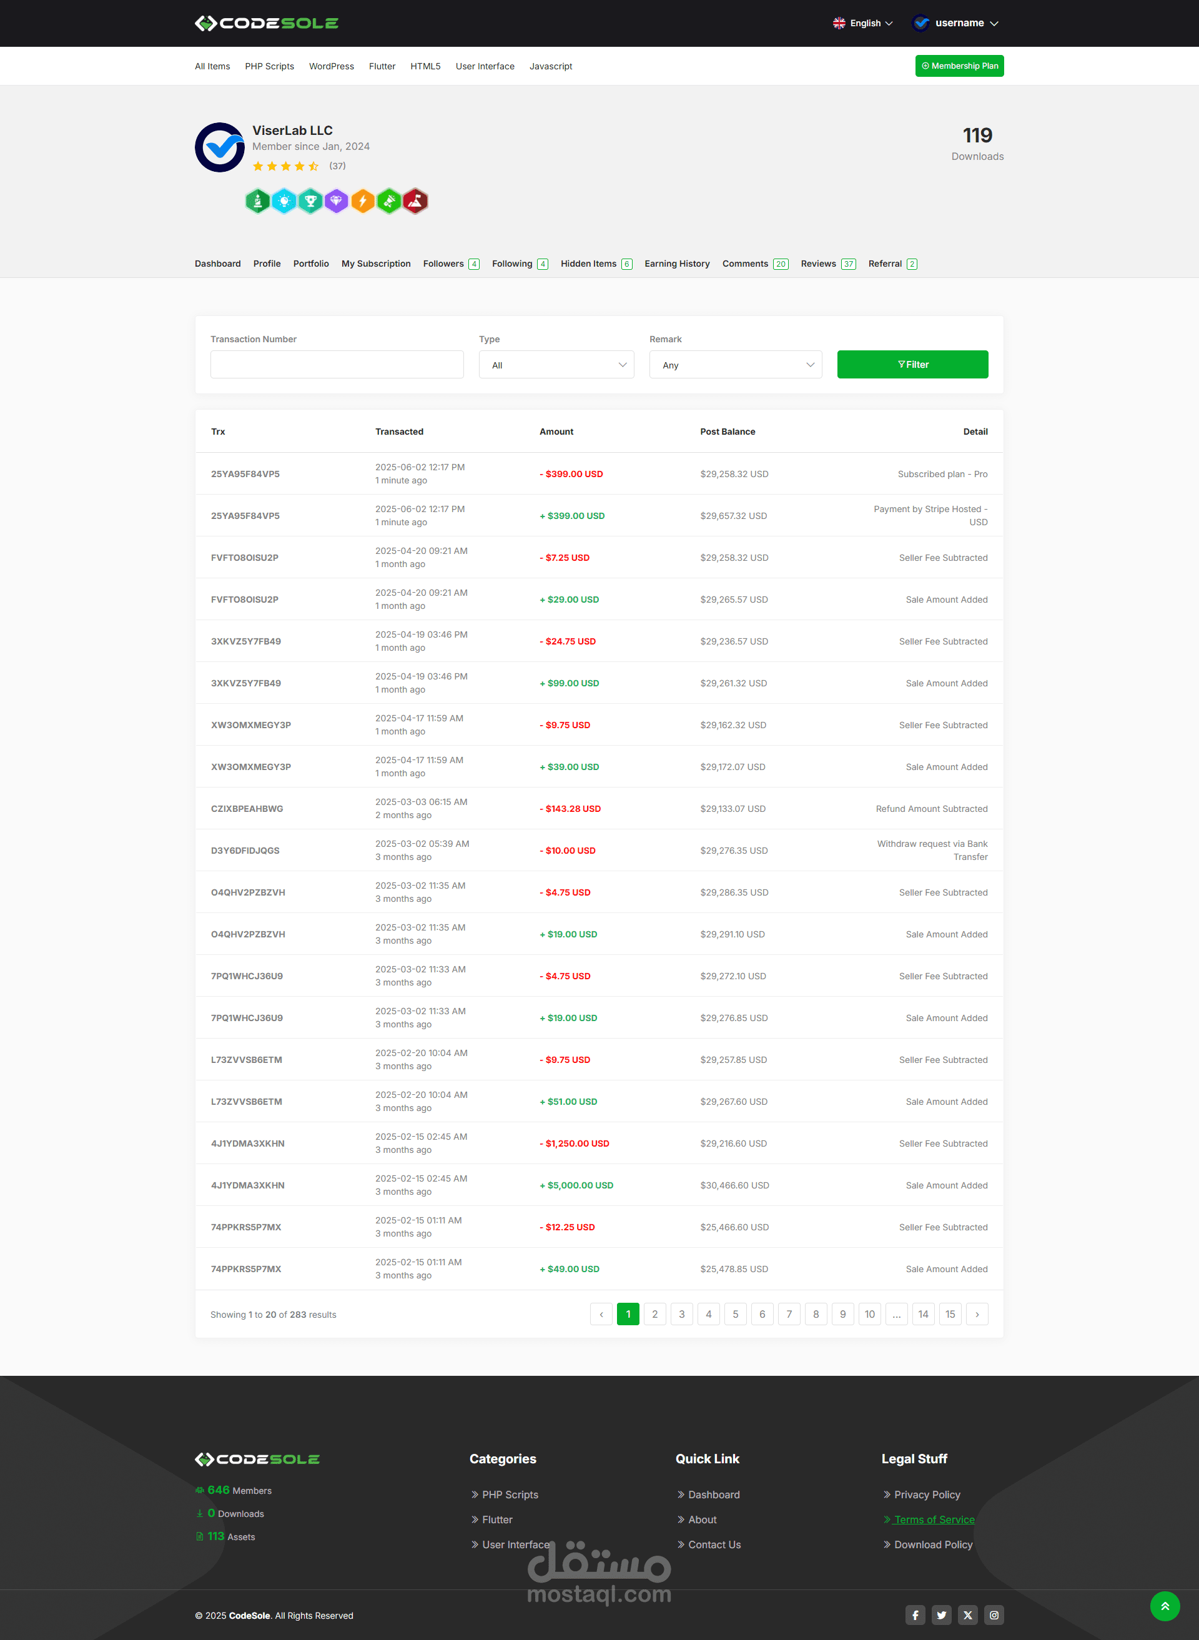
Task: Click the Facebook icon in footer
Action: (x=915, y=1614)
